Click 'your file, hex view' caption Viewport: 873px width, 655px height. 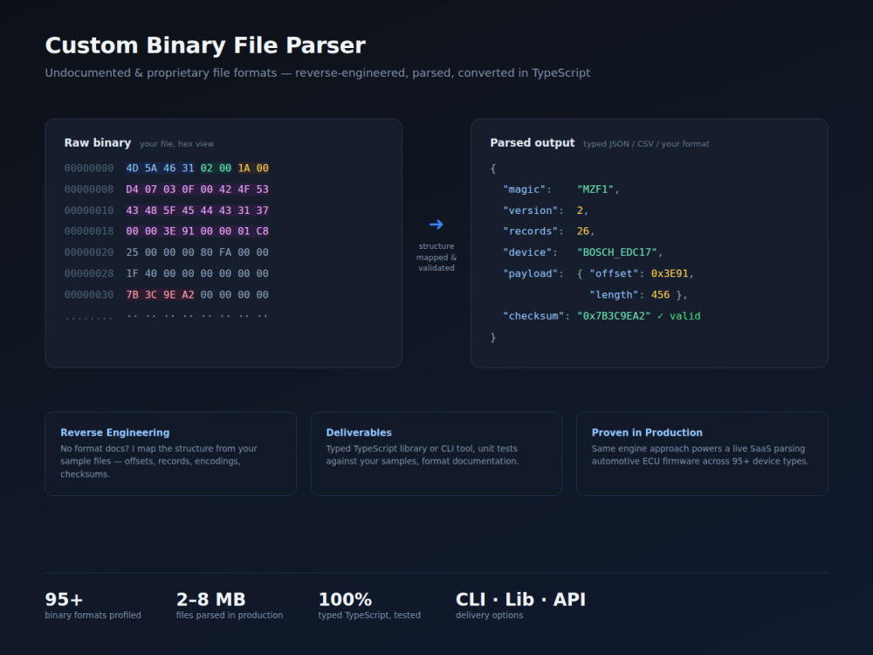pos(176,144)
